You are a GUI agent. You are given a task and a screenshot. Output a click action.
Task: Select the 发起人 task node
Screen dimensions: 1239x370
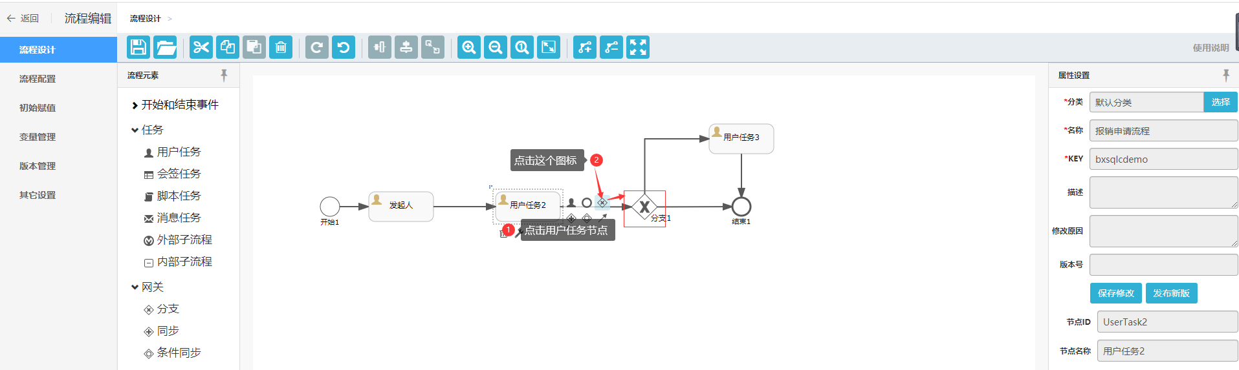coord(401,207)
